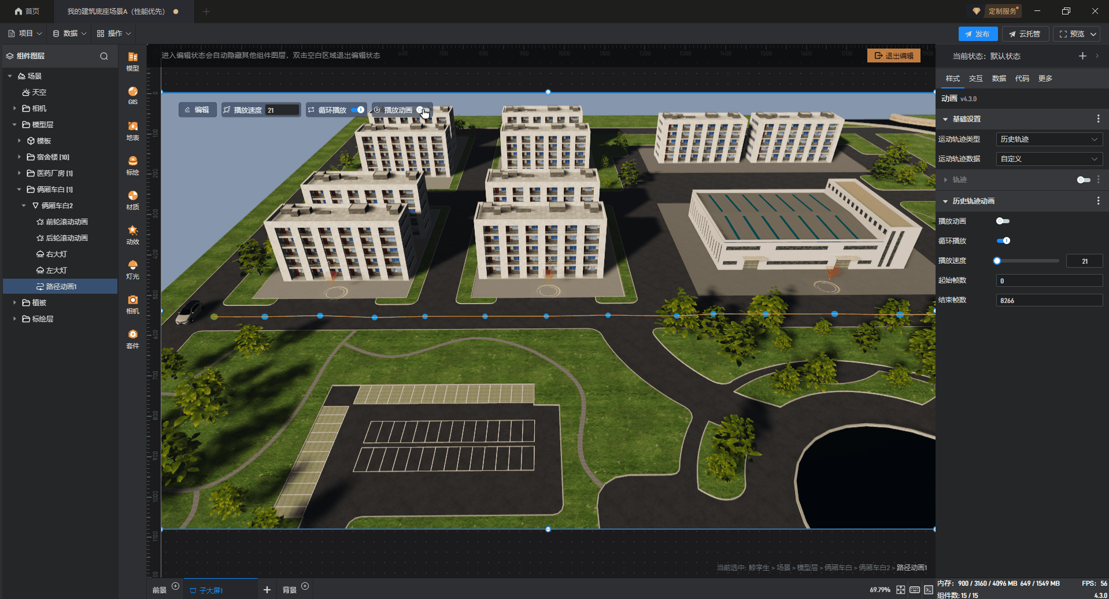Open the 运动轨迹数据 dropdown
Image resolution: width=1109 pixels, height=599 pixels.
click(x=1049, y=159)
